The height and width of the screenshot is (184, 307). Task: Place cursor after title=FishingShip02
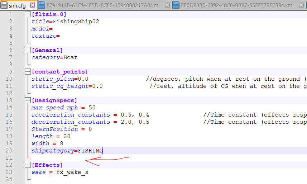[x=99, y=22]
